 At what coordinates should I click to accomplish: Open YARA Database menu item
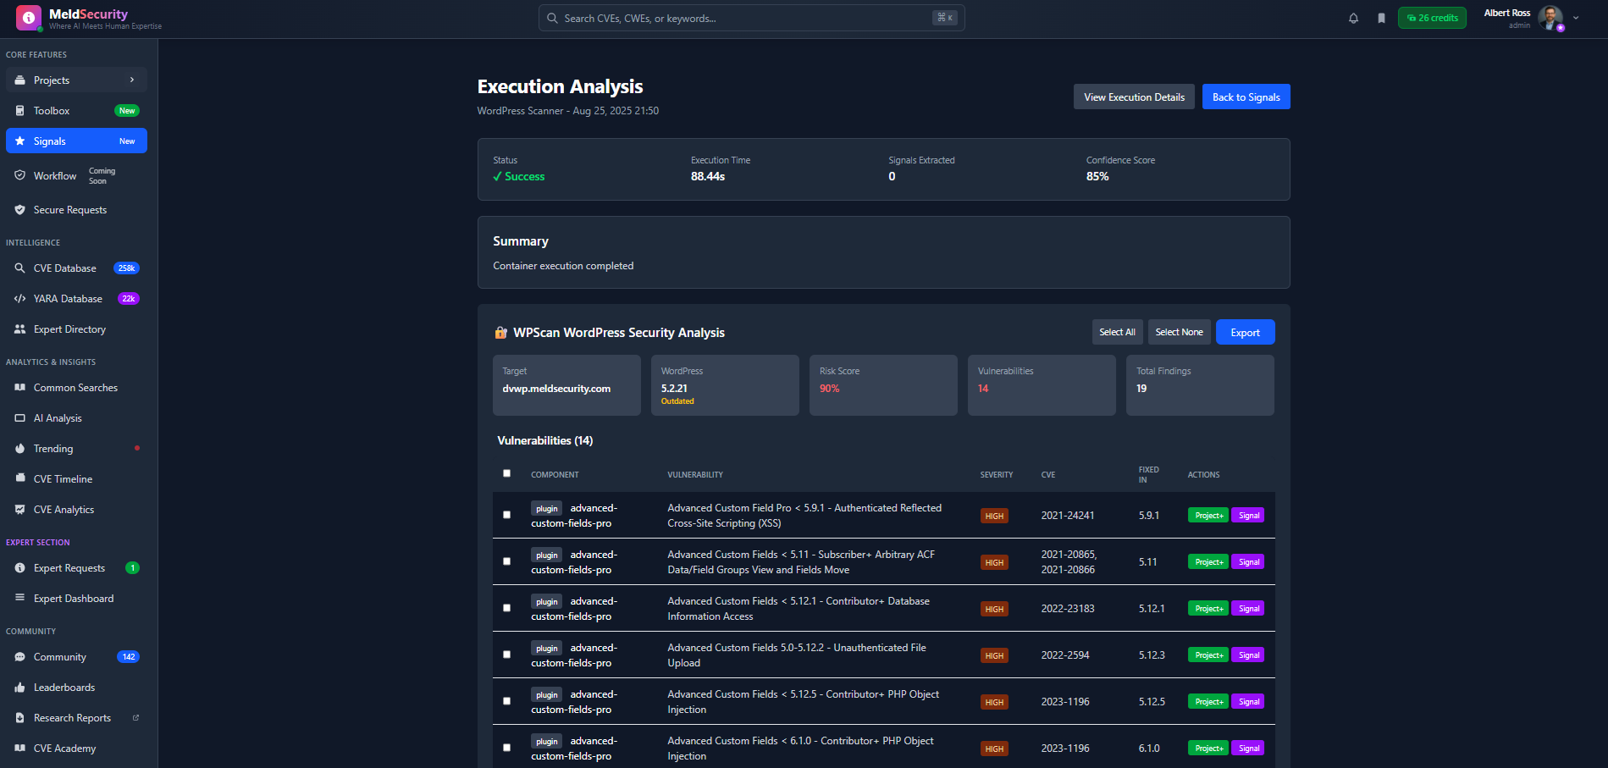pyautogui.click(x=76, y=299)
